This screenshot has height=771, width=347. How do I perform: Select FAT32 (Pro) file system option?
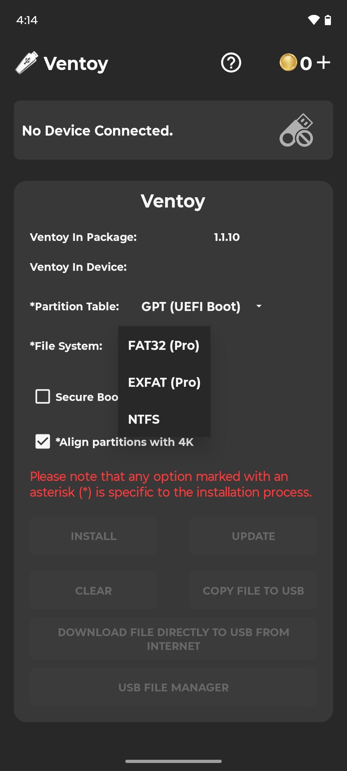(x=164, y=346)
